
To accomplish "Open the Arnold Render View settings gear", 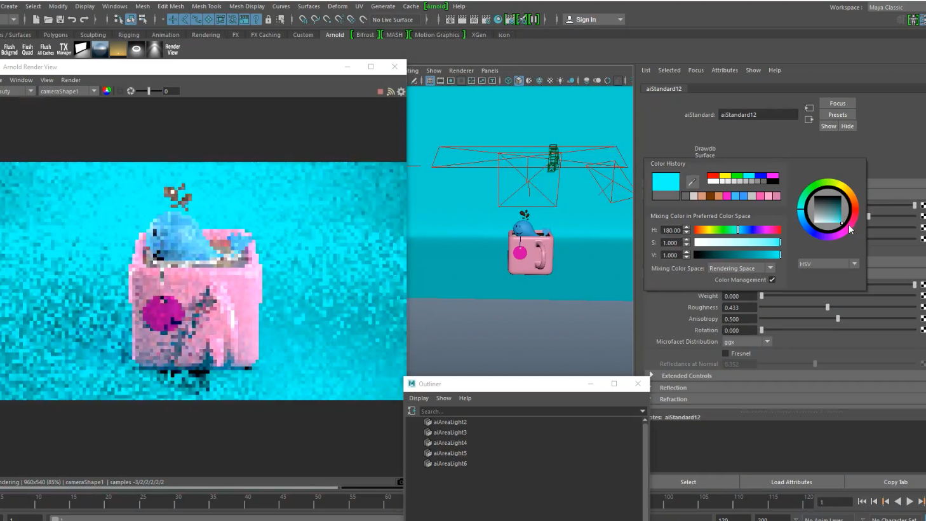I will [x=401, y=91].
